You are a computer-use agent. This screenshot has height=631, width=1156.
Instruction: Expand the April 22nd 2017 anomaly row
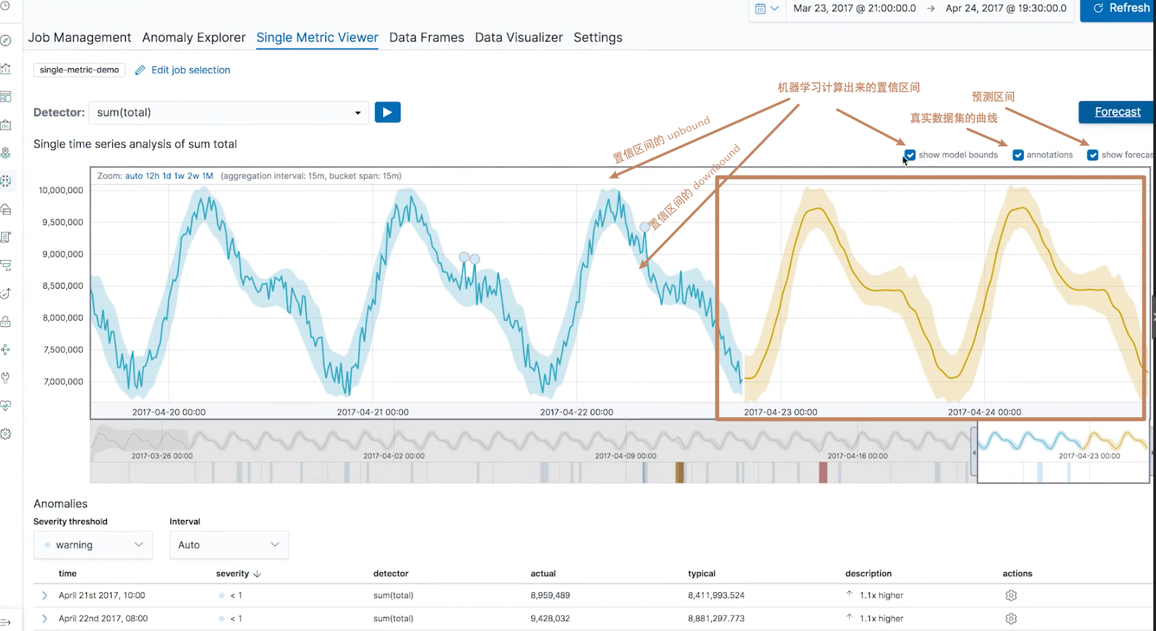45,619
